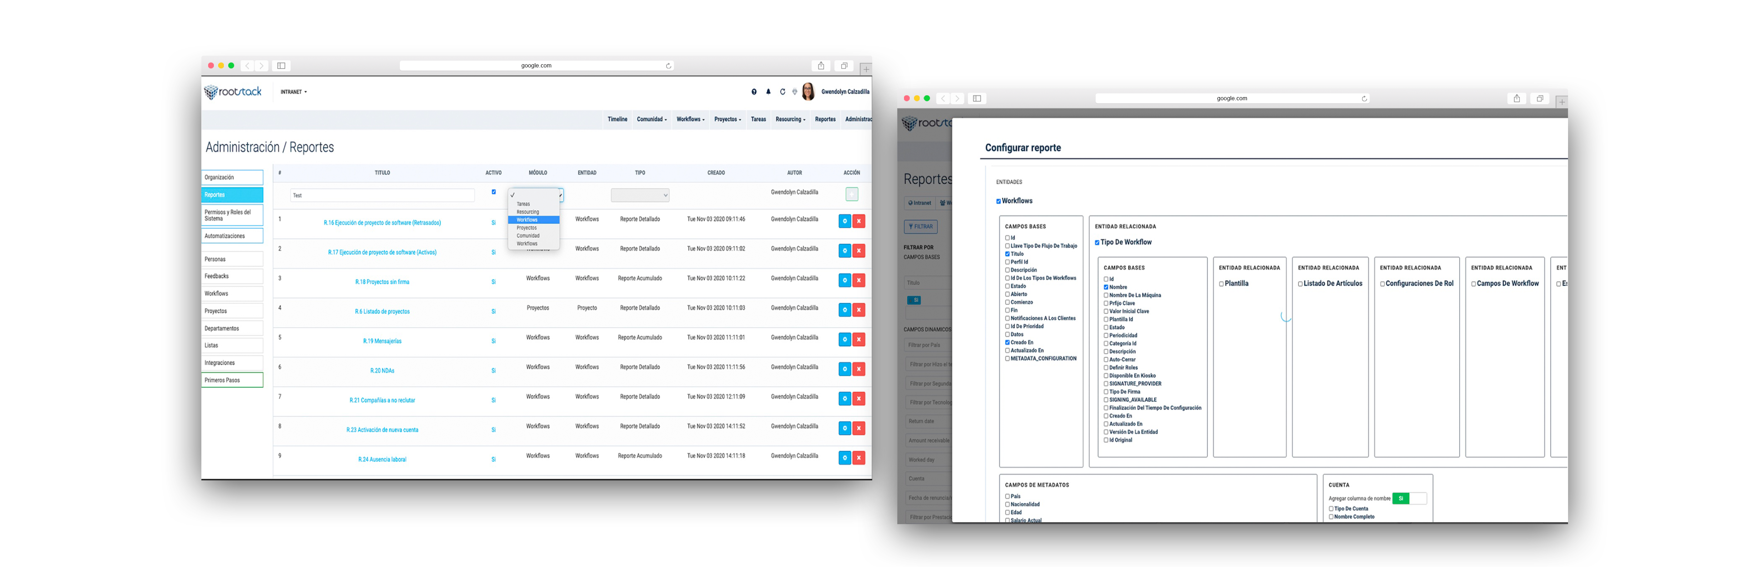Expand the Resourcing menu in top navigation
Image resolution: width=1748 pixels, height=567 pixels.
tap(790, 120)
